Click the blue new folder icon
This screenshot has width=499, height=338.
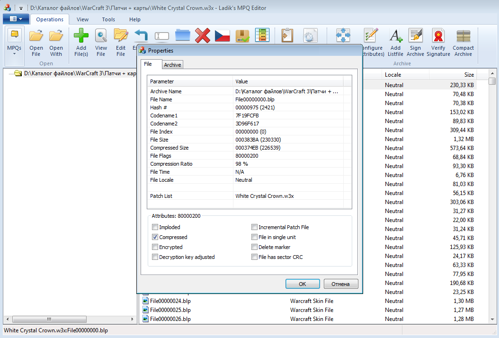click(182, 36)
